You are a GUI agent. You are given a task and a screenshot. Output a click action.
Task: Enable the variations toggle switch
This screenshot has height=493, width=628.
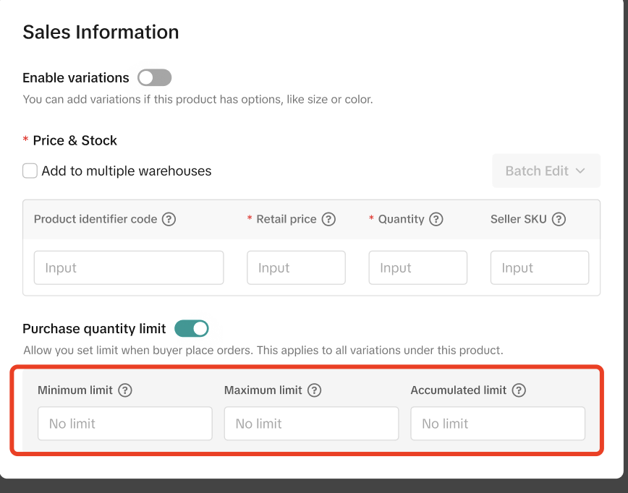pos(154,77)
